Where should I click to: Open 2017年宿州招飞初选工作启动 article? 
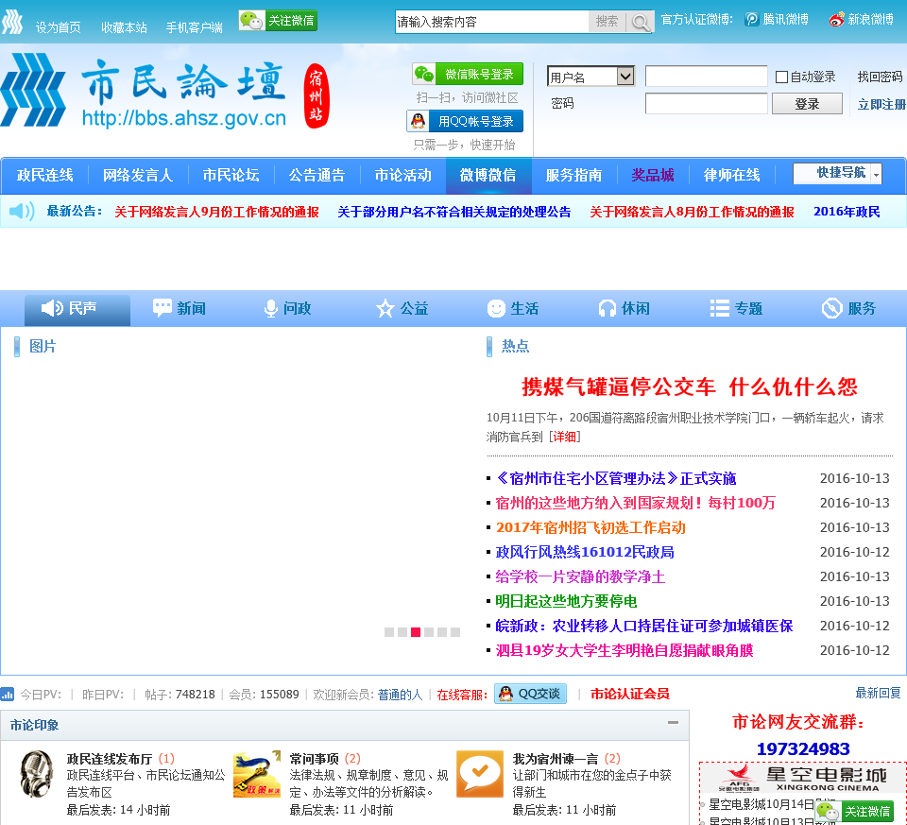coord(590,527)
